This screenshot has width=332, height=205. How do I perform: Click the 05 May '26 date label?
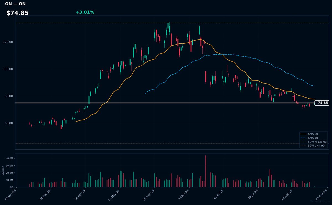pos(114,195)
